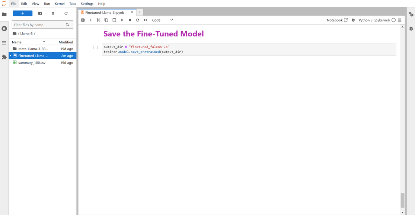Open the File menu
This screenshot has width=415, height=215.
click(14, 4)
